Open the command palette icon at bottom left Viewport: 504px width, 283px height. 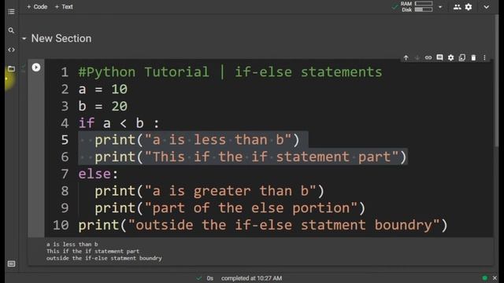tap(11, 264)
